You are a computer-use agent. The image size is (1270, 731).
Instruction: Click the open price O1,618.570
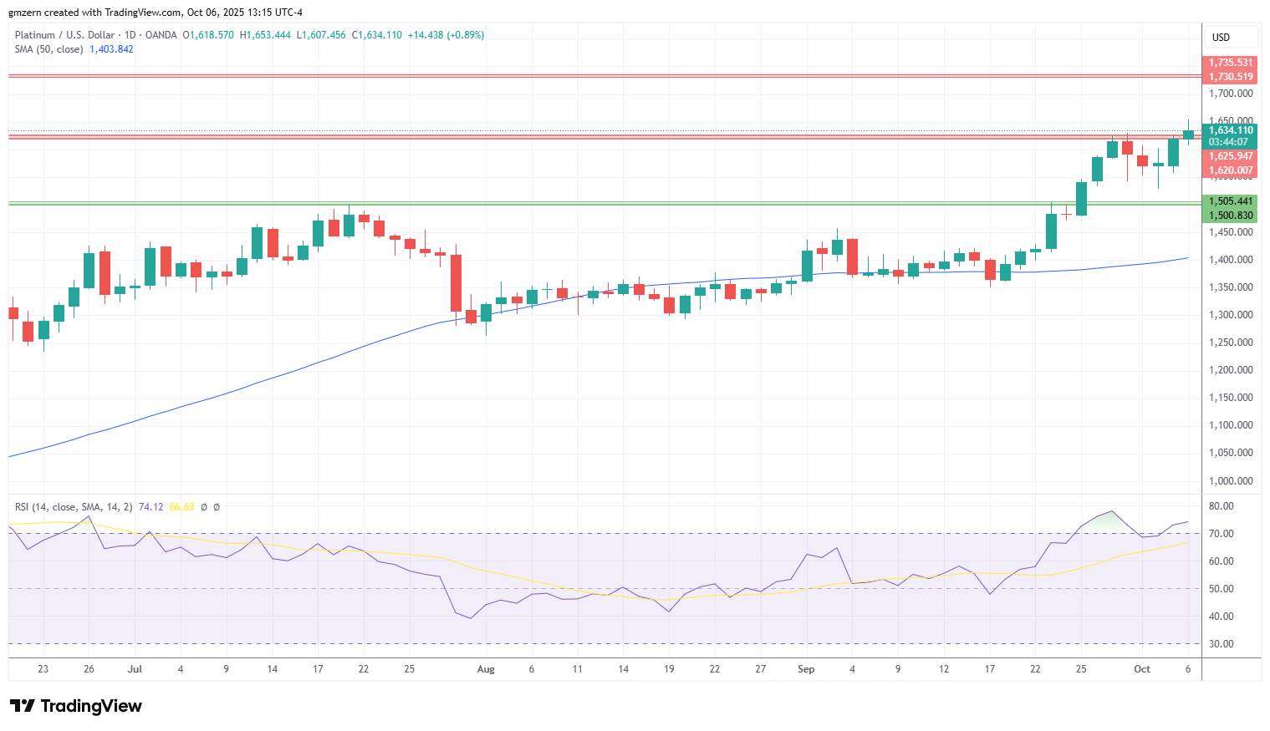[x=208, y=35]
